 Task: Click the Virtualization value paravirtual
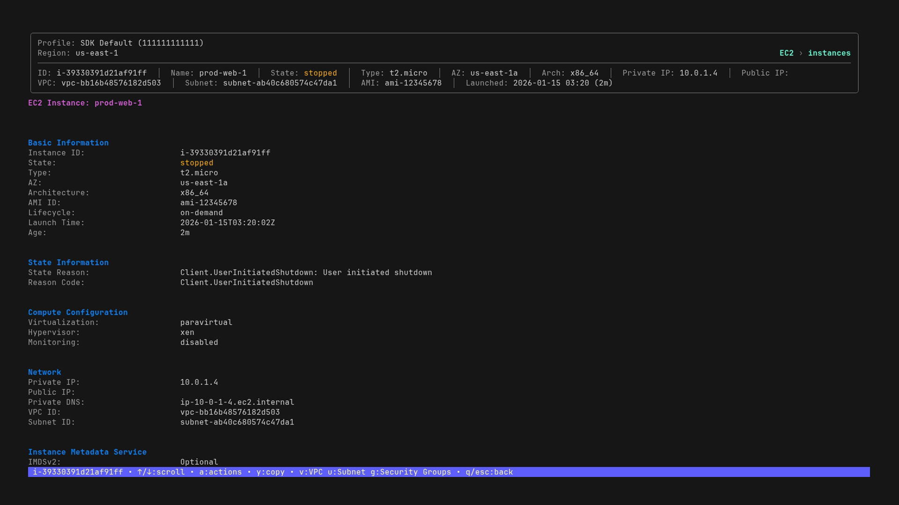click(206, 323)
